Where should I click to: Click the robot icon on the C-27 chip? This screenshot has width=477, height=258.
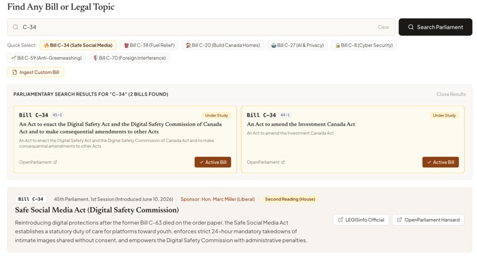274,46
